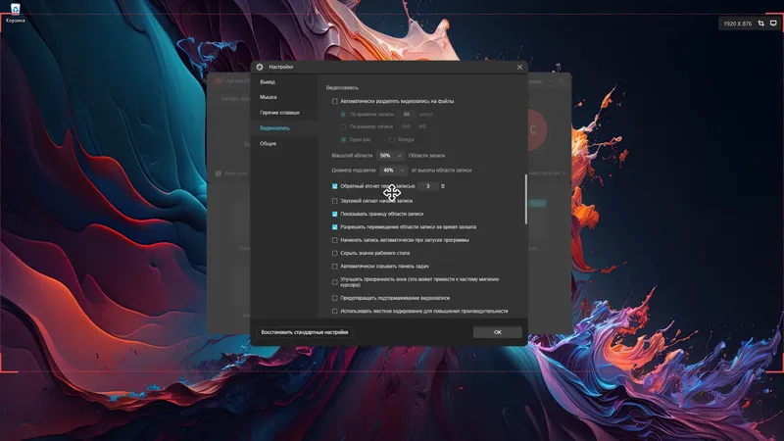Select the По времени записи radio option
The height and width of the screenshot is (441, 784).
[344, 115]
